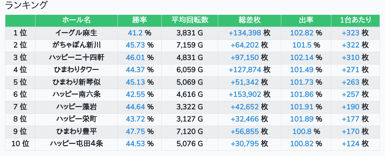Select the ハッピー二十四軒 hall name

click(76, 57)
